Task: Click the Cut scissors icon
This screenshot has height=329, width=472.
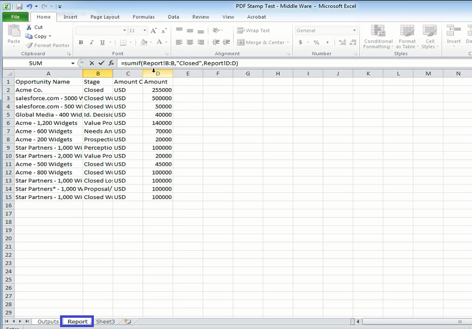Action: [29, 27]
